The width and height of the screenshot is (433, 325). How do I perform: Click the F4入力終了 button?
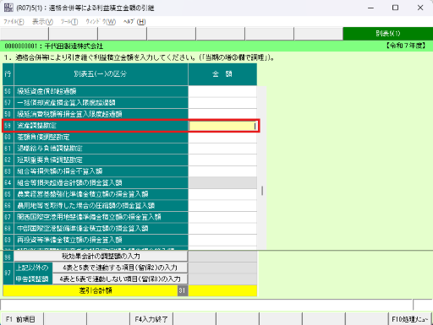pyautogui.click(x=151, y=319)
